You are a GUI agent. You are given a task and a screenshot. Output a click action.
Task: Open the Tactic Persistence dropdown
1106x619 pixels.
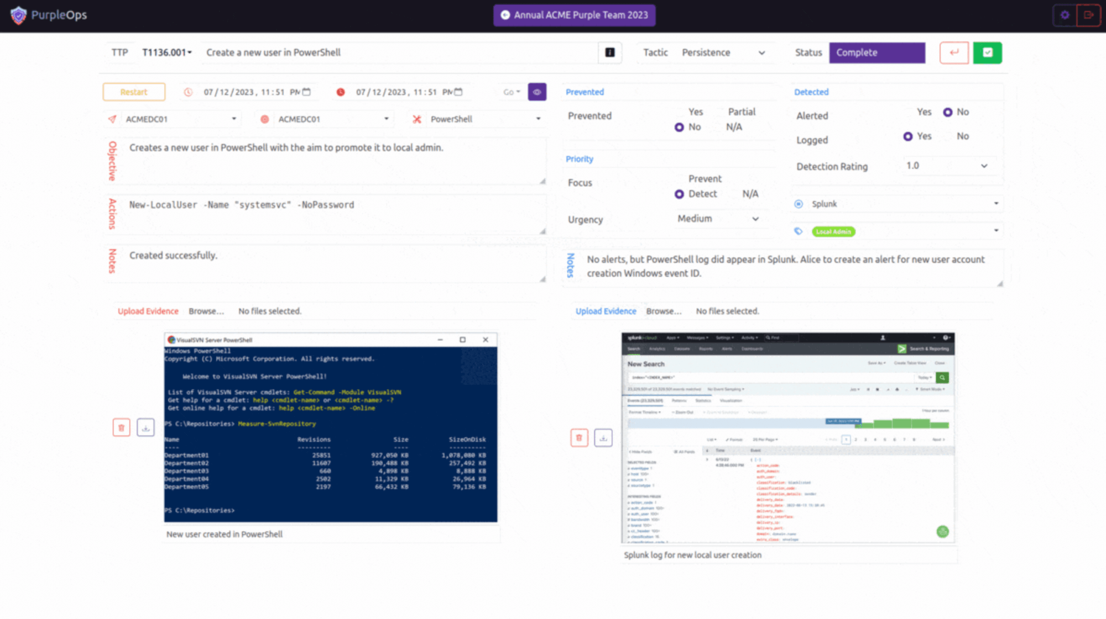coord(723,52)
